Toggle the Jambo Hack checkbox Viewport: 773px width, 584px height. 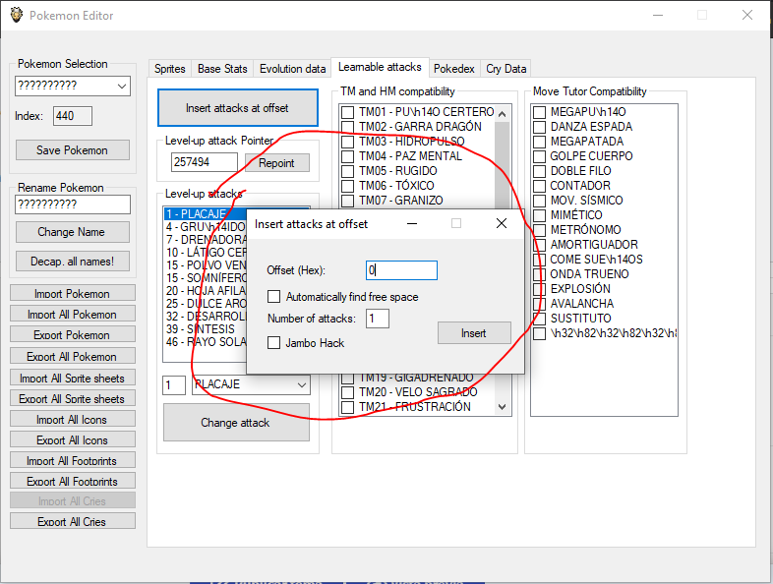pyautogui.click(x=275, y=343)
